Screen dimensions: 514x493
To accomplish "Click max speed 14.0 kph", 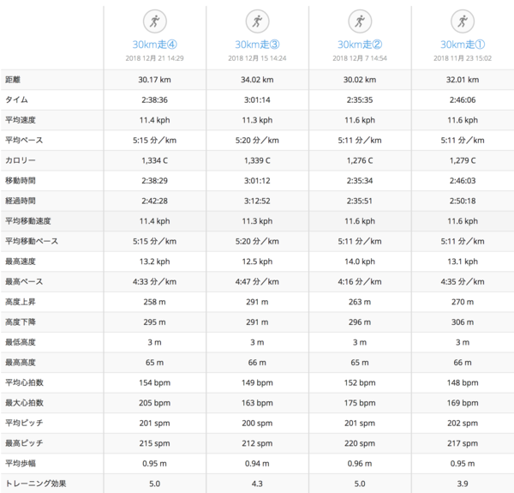I will (360, 262).
